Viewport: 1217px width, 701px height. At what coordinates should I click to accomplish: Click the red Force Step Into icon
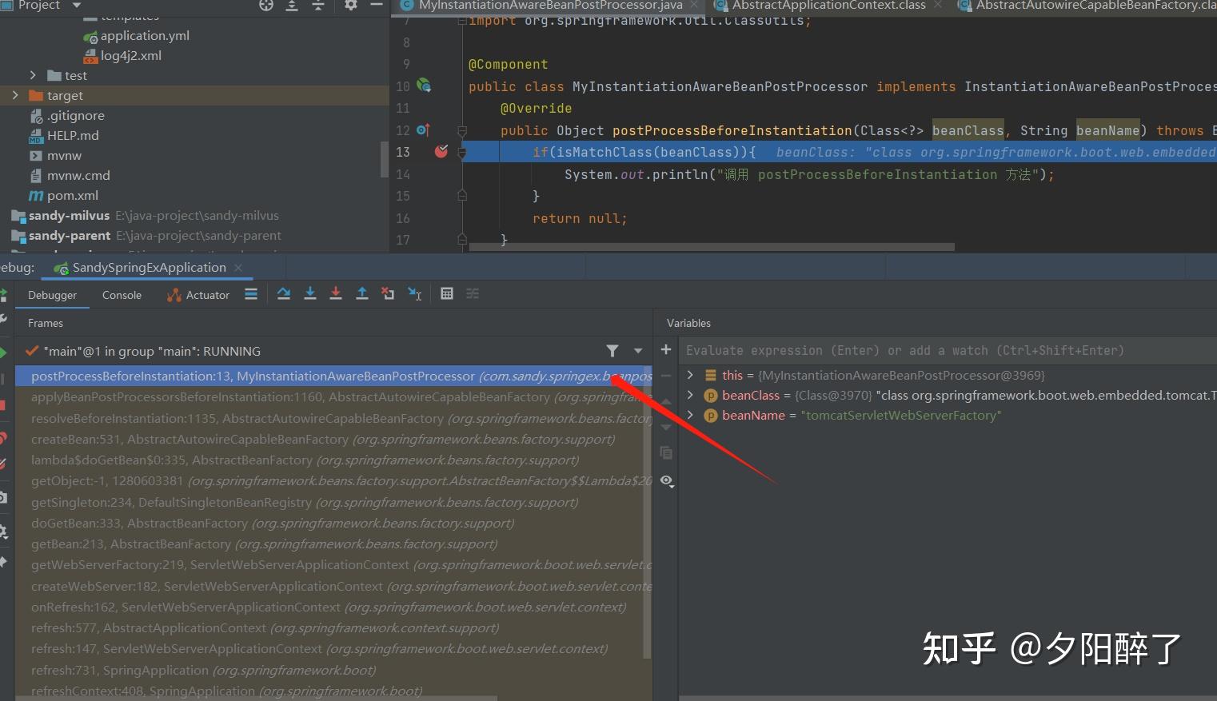(336, 293)
